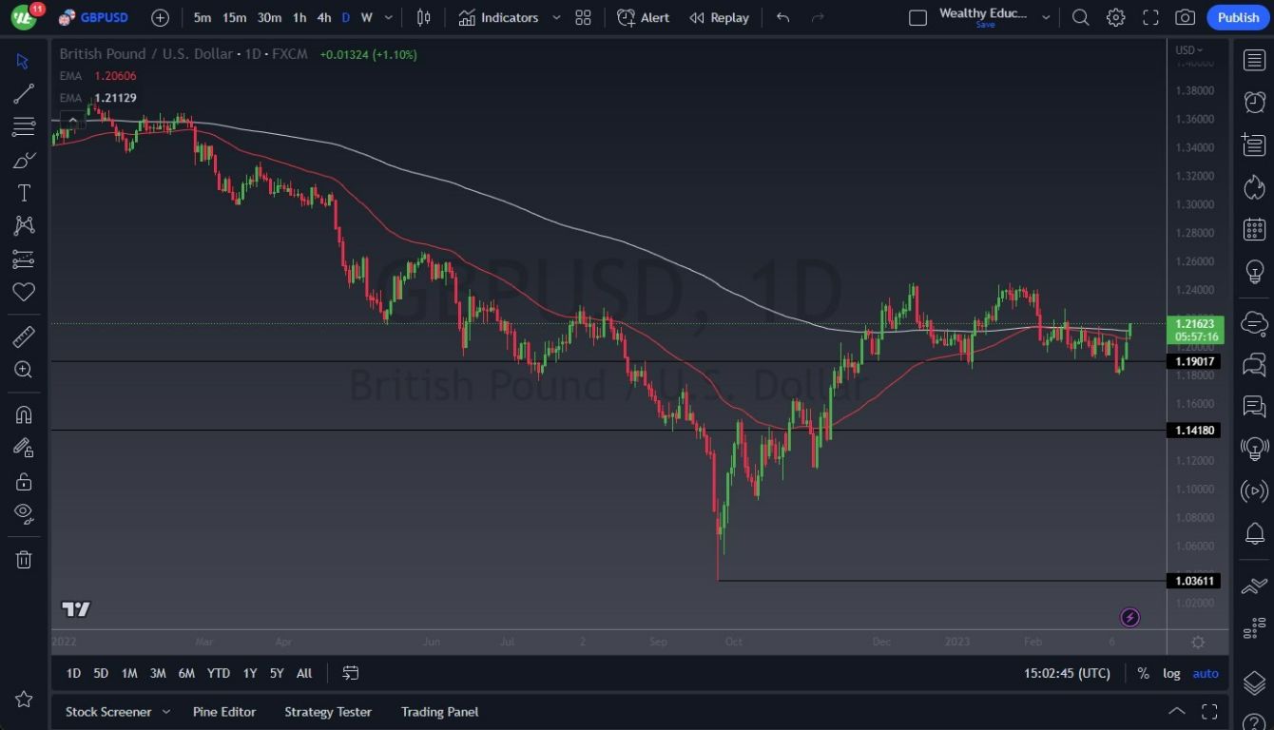Expand the Stock Screener chevron
This screenshot has width=1274, height=730.
tap(167, 711)
